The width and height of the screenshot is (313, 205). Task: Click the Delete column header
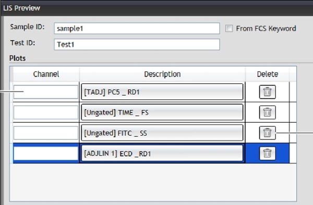(x=268, y=74)
